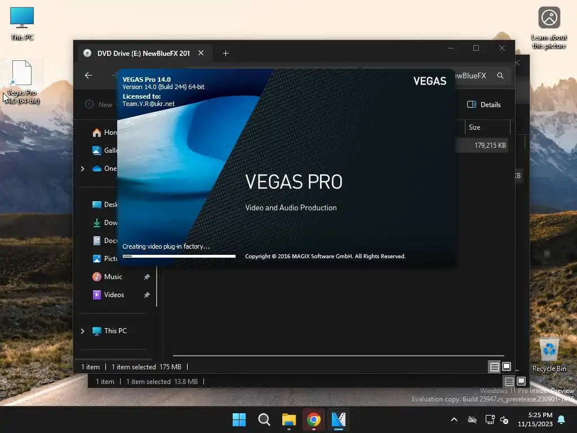Open the notifications bell icon
Screen dimensions: 577x433
click(561, 419)
